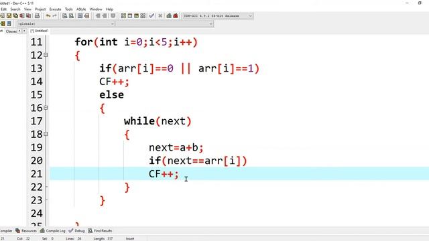
Task: Click the Redo toolbar arrow
Action: pyautogui.click(x=55, y=16)
